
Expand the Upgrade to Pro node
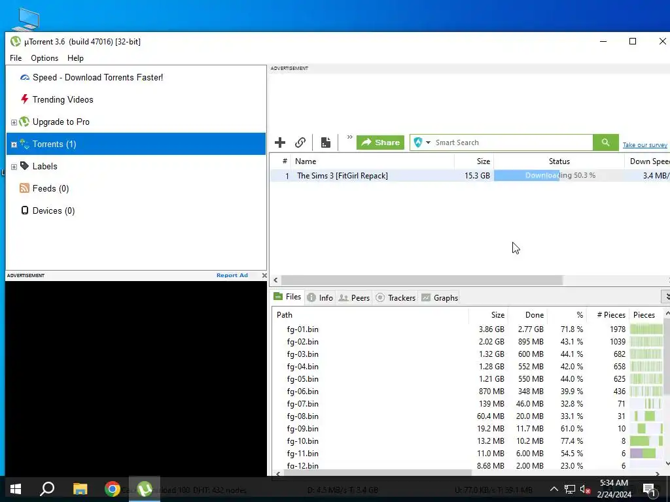click(x=14, y=122)
